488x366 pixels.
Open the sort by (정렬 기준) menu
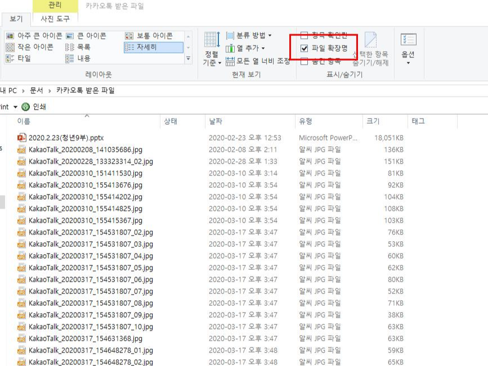pos(212,49)
